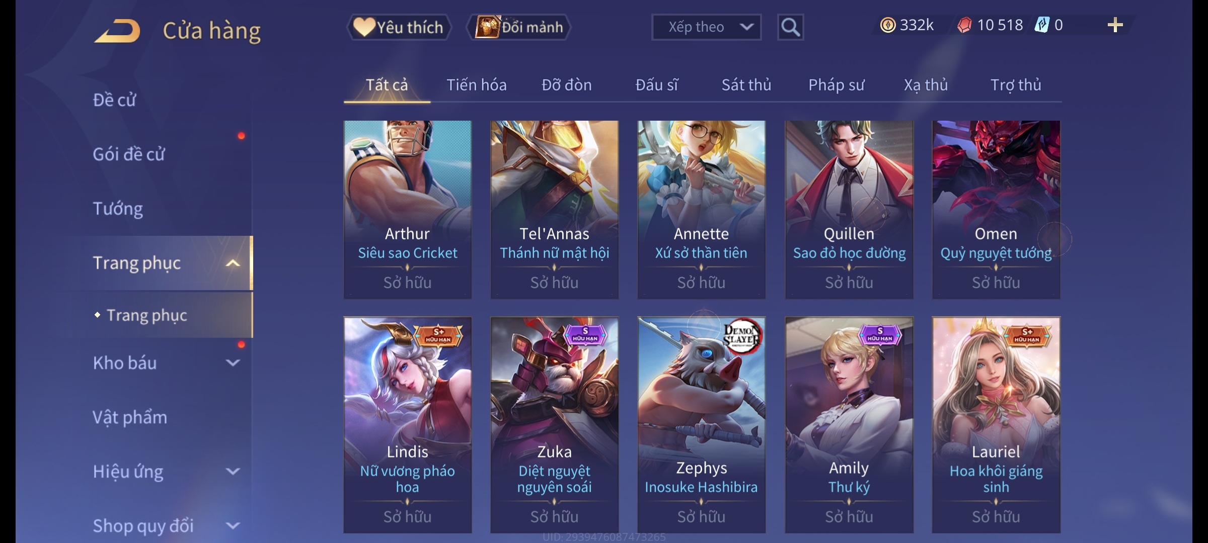Tap the golden back arrow icon
Screen dimensions: 1208x543
[117, 31]
